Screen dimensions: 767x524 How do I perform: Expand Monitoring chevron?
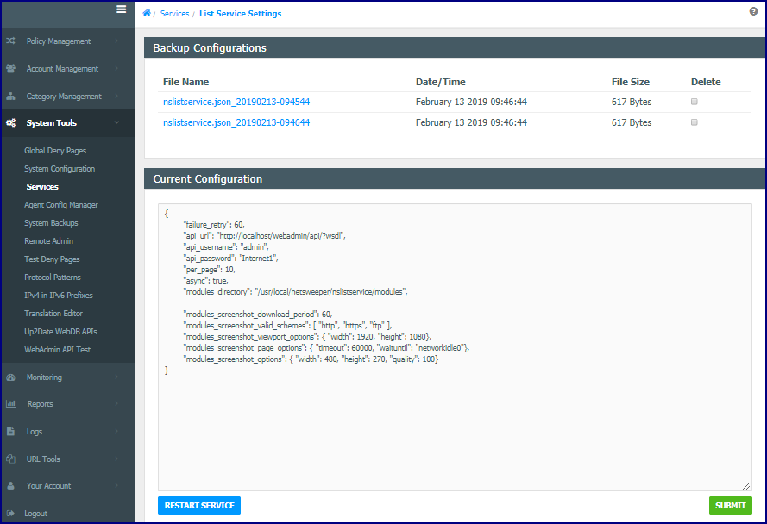pos(116,377)
